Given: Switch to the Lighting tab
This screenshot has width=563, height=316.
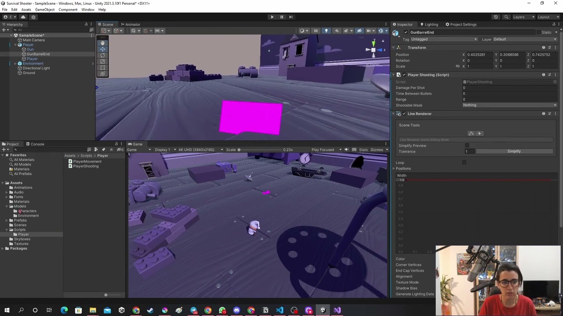Looking at the screenshot, I should (x=428, y=25).
